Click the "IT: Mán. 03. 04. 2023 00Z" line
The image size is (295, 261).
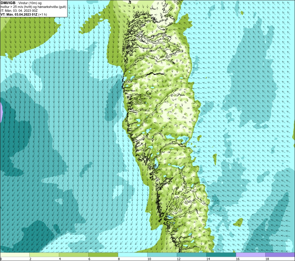point(19,11)
